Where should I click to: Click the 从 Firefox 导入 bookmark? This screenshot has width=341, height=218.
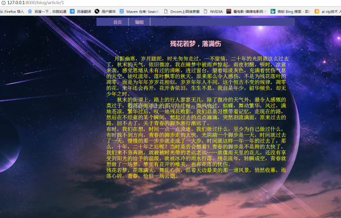click(x=12, y=11)
